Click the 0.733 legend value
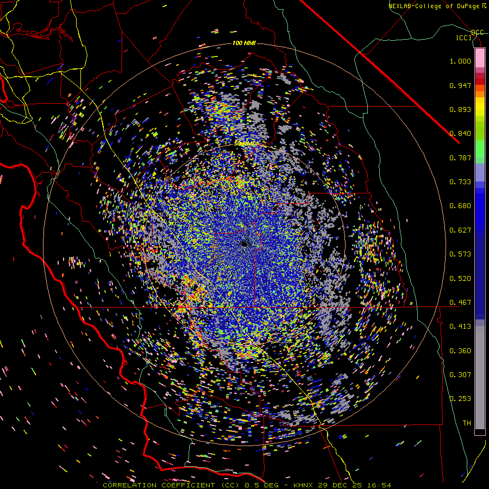This screenshot has width=489, height=489. click(x=460, y=182)
